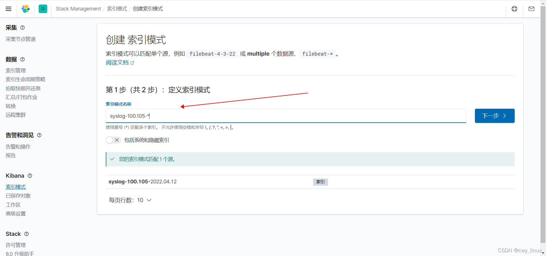Click 索引模式 breadcrumb
Viewport: 546px width, 256px height.
tap(117, 9)
